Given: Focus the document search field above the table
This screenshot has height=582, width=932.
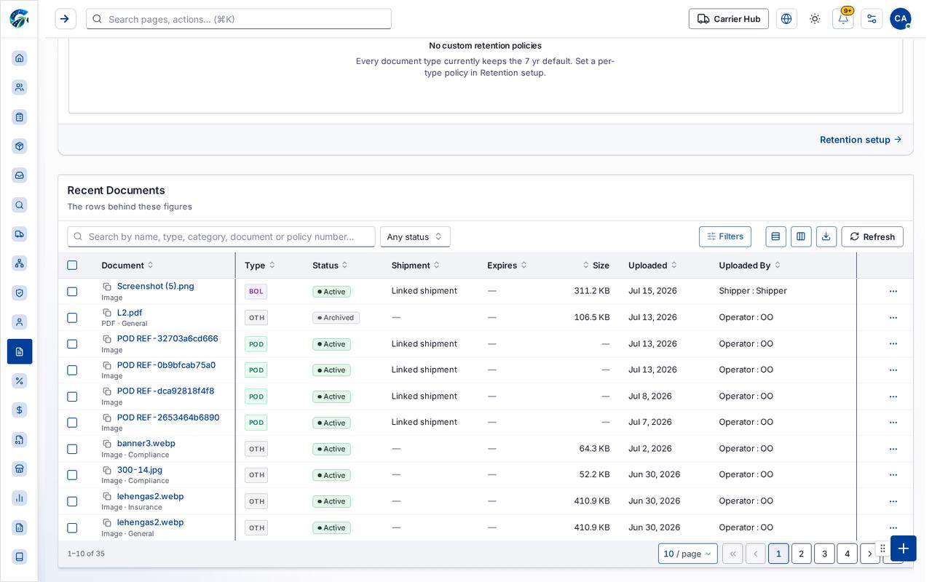Looking at the screenshot, I should click(221, 236).
